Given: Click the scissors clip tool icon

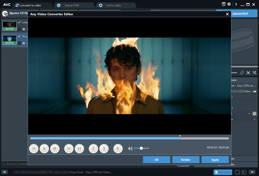Looking at the screenshot, I should 248,73.
